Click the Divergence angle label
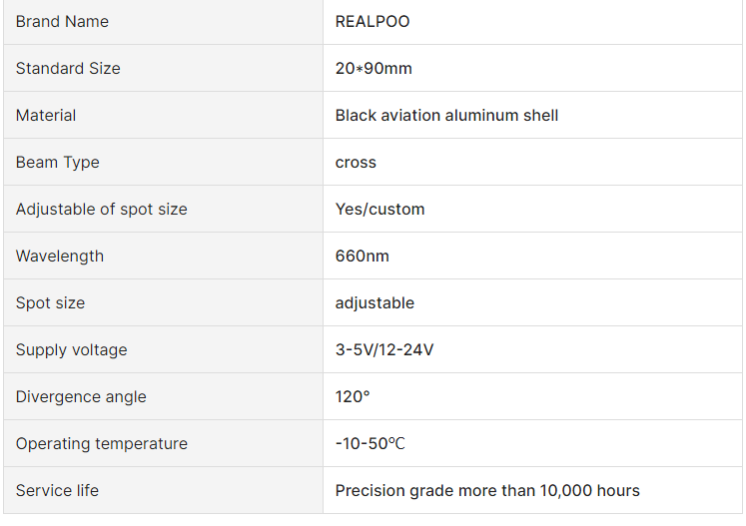The height and width of the screenshot is (526, 746). (x=81, y=397)
